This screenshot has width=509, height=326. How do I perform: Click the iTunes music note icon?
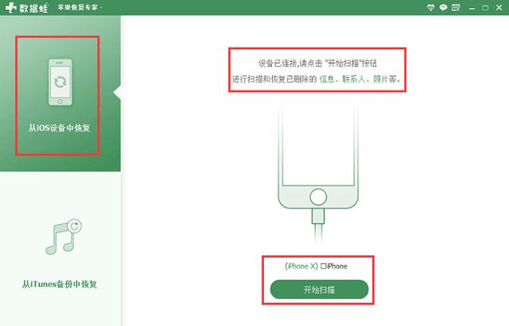coord(64,236)
